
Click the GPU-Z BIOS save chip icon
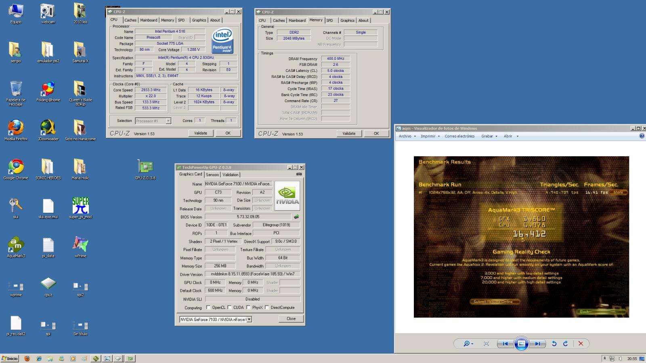click(296, 217)
